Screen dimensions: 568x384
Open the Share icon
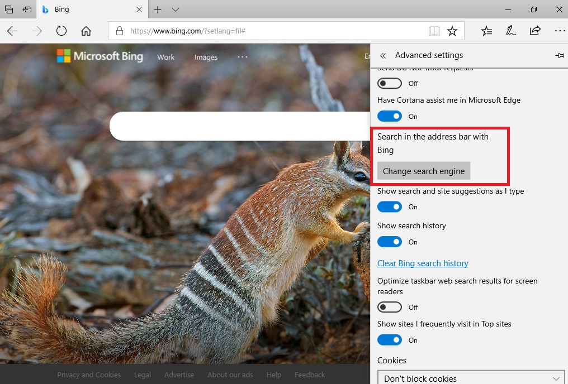coord(535,31)
